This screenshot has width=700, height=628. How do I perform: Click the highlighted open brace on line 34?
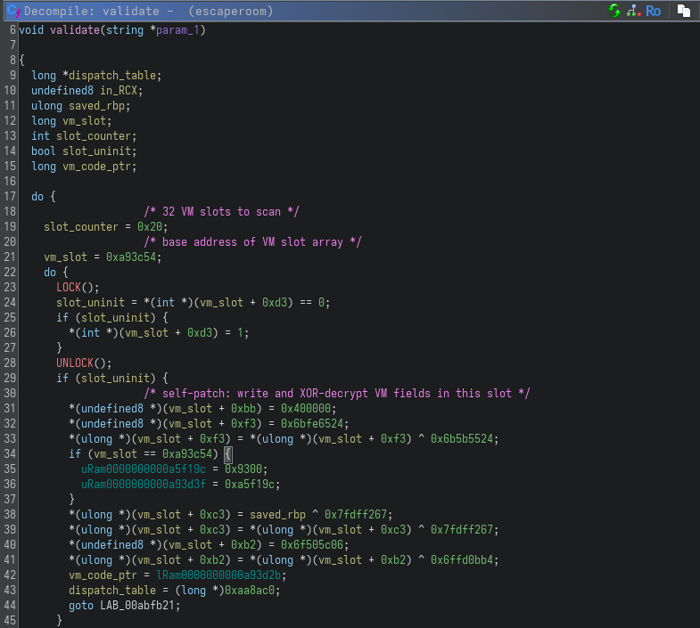[227, 454]
